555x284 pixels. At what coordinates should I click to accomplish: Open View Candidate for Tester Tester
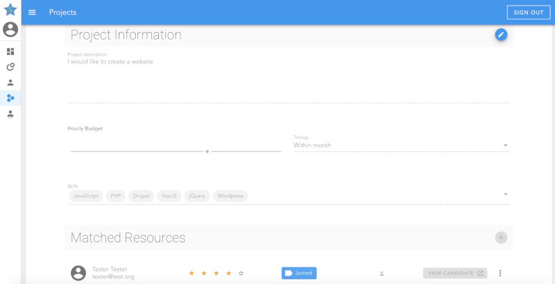[x=455, y=273]
